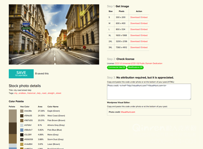The width and height of the screenshot is (203, 149).
Task: Click the 27.26% area value
Action: (x=41, y=111)
